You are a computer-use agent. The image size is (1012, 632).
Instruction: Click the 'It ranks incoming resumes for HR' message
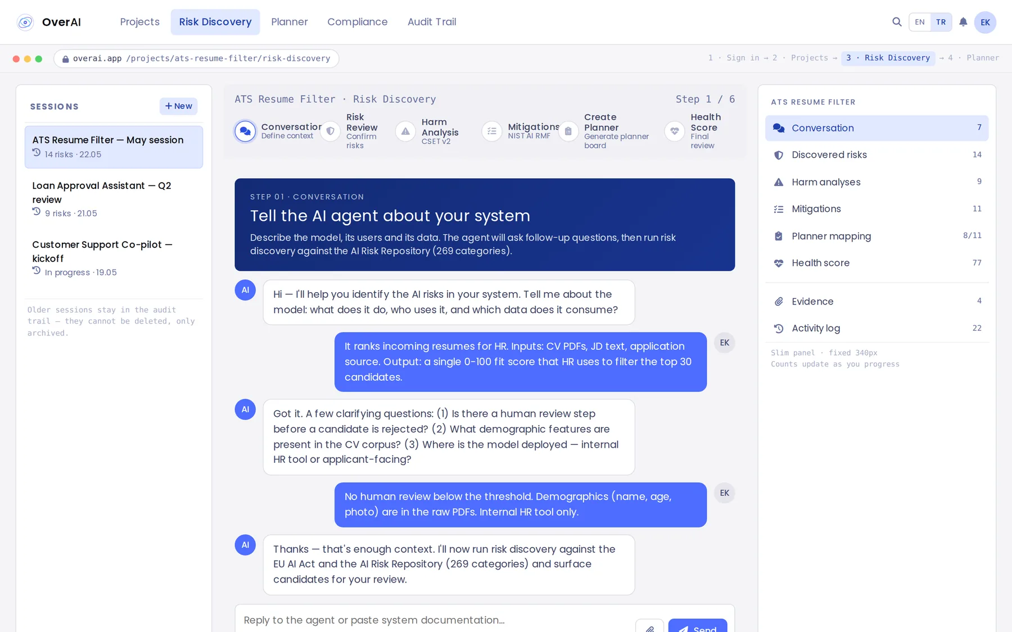coord(520,362)
